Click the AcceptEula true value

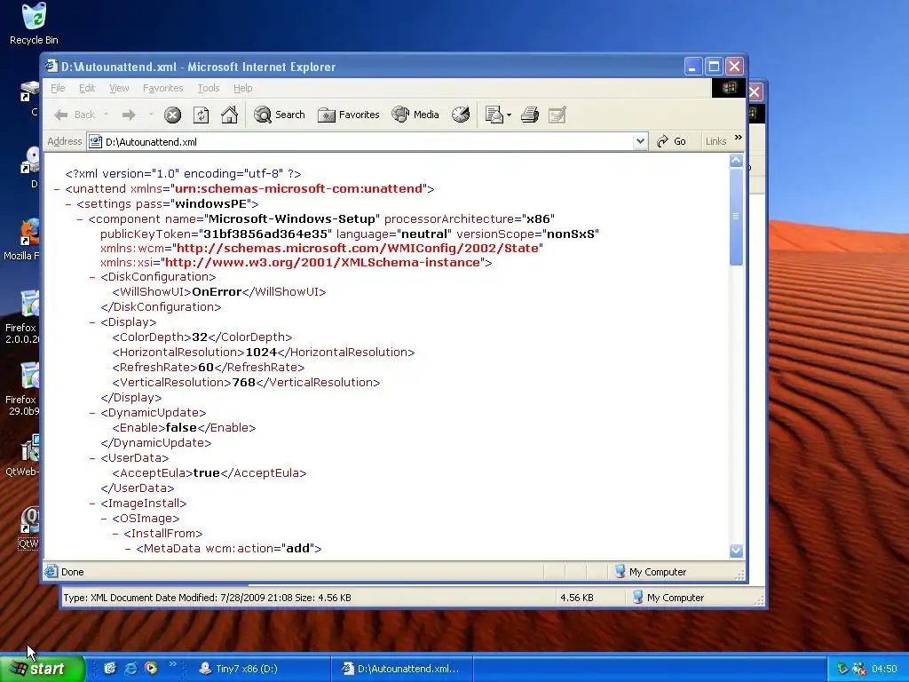[206, 472]
